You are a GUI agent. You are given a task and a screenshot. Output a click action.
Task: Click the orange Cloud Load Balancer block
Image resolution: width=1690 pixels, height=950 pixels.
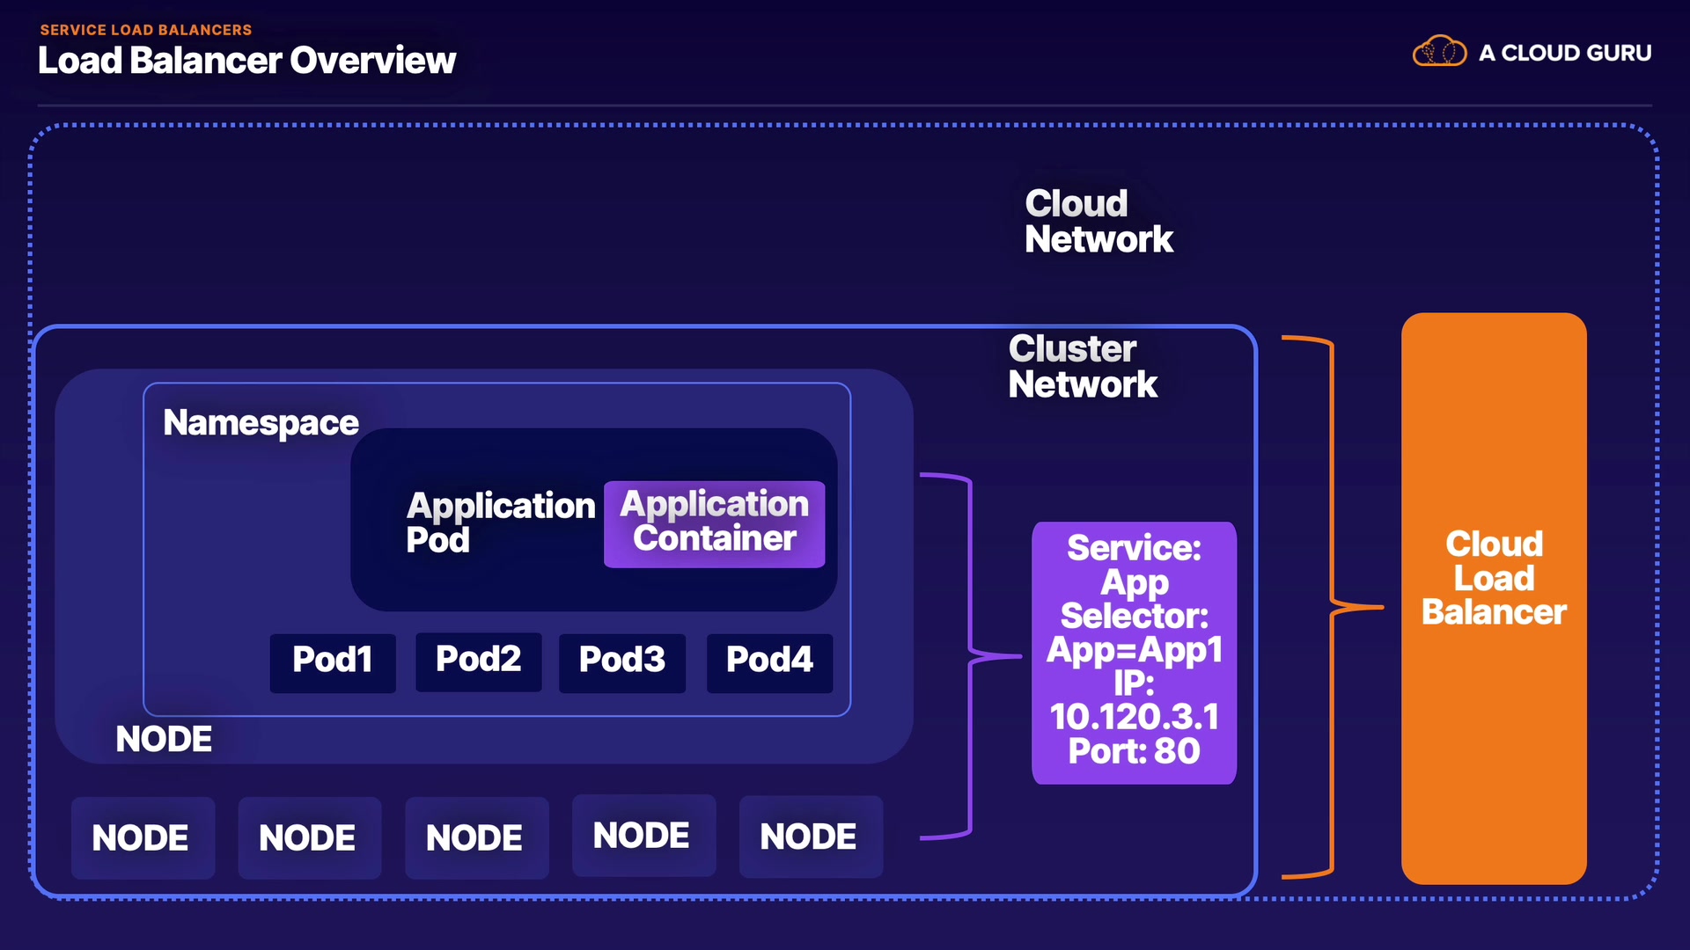1494,598
